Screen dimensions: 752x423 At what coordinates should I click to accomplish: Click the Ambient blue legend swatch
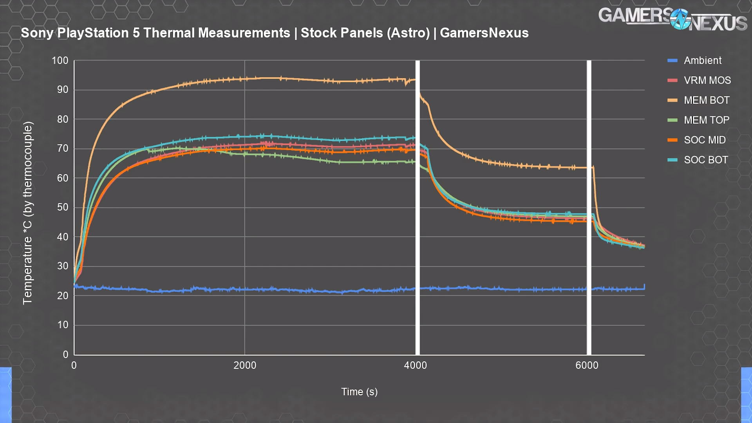point(672,60)
